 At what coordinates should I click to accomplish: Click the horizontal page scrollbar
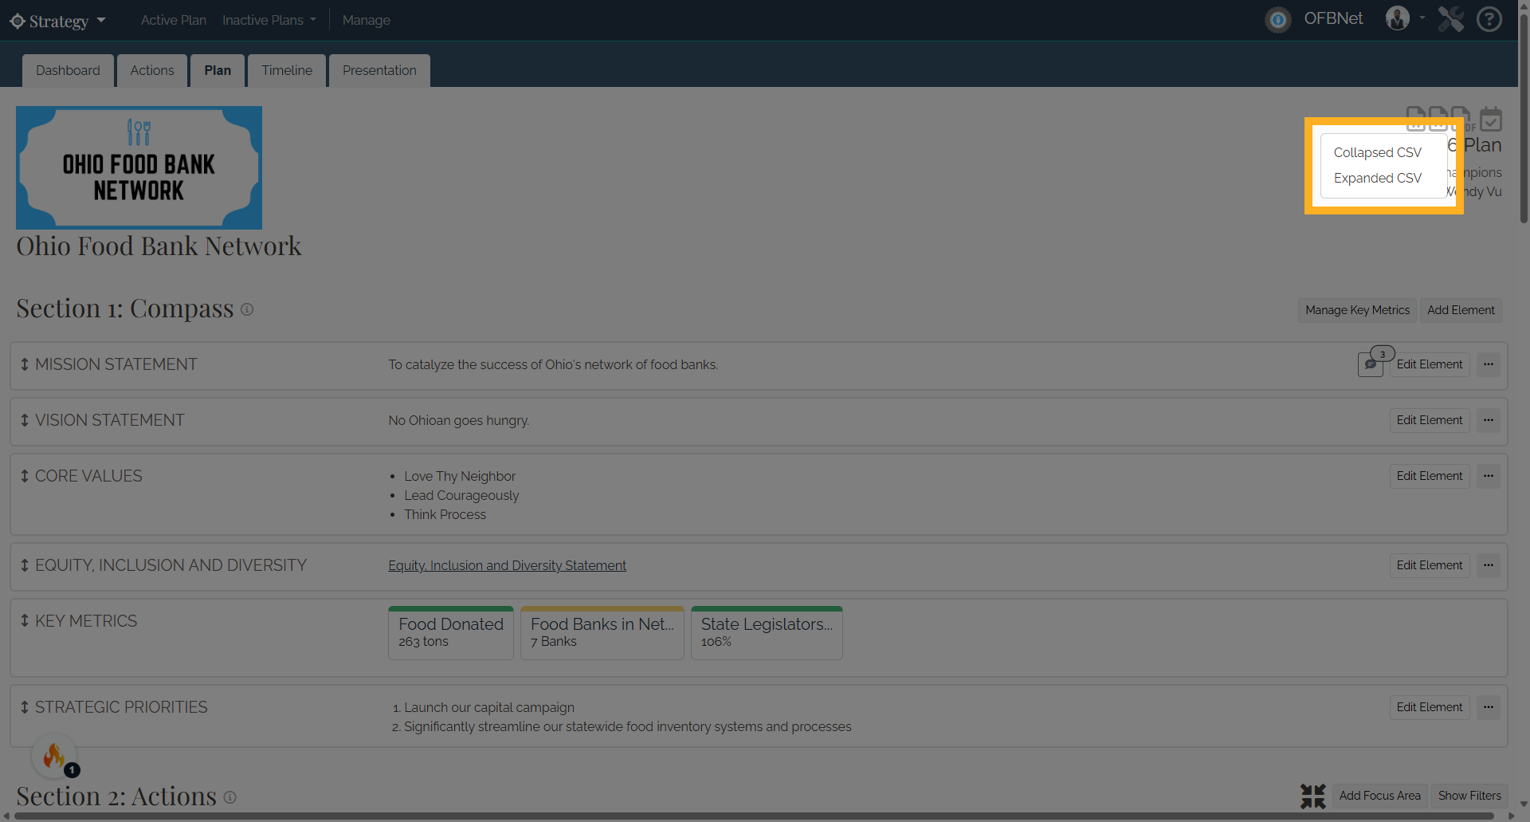[755, 816]
